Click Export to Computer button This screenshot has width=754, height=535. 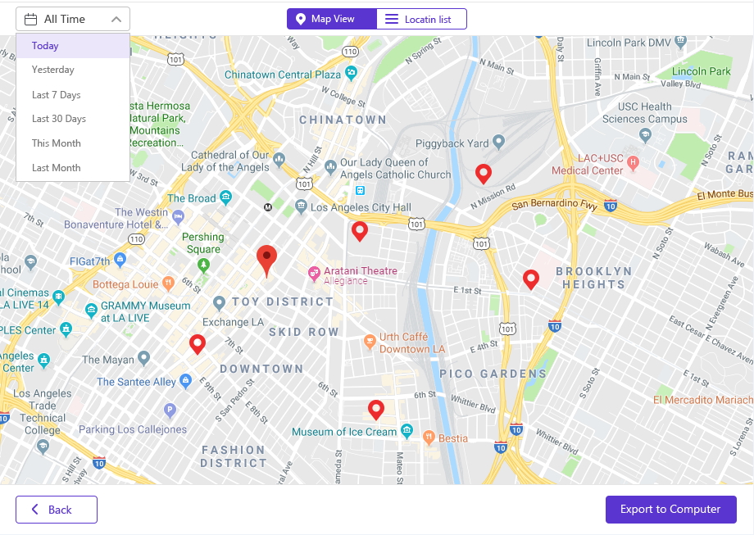pos(670,510)
